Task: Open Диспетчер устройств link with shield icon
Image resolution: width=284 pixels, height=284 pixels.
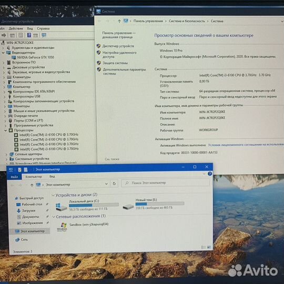Action: 118,46
